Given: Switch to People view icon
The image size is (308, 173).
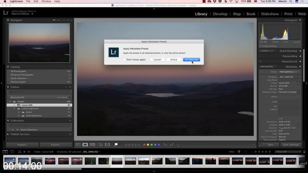Looking at the screenshot, I should pyautogui.click(x=107, y=145).
